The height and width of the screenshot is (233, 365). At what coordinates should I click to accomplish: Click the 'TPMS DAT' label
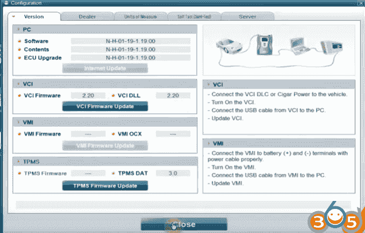(x=133, y=173)
